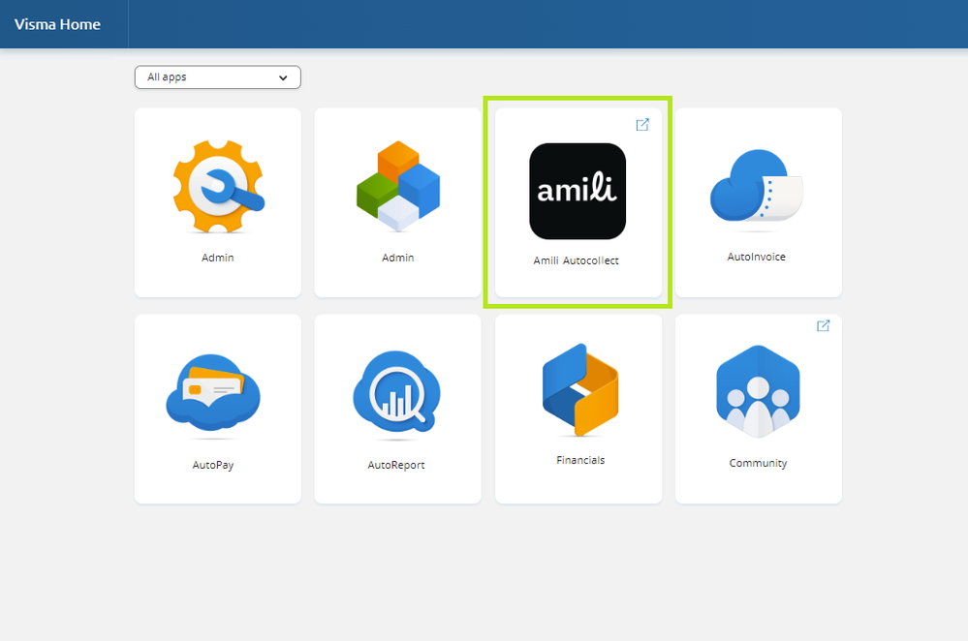Open the AutoInvoice cloud icon

[756, 186]
